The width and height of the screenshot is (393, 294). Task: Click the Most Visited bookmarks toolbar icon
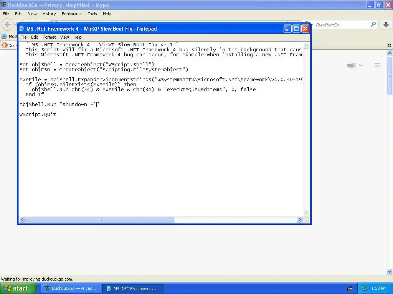tap(4, 36)
